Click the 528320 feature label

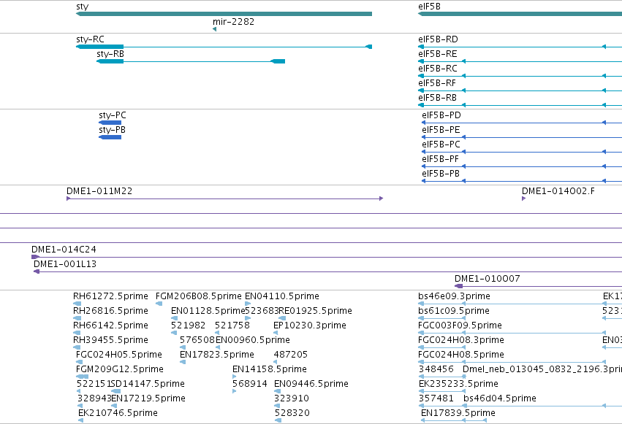point(292,413)
